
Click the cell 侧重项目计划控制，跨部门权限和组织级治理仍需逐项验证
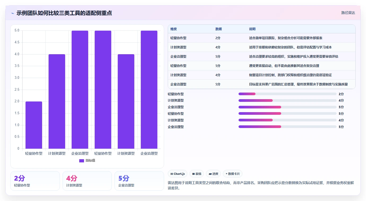pos(290,75)
